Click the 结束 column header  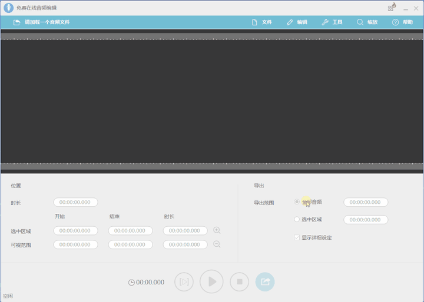click(115, 216)
